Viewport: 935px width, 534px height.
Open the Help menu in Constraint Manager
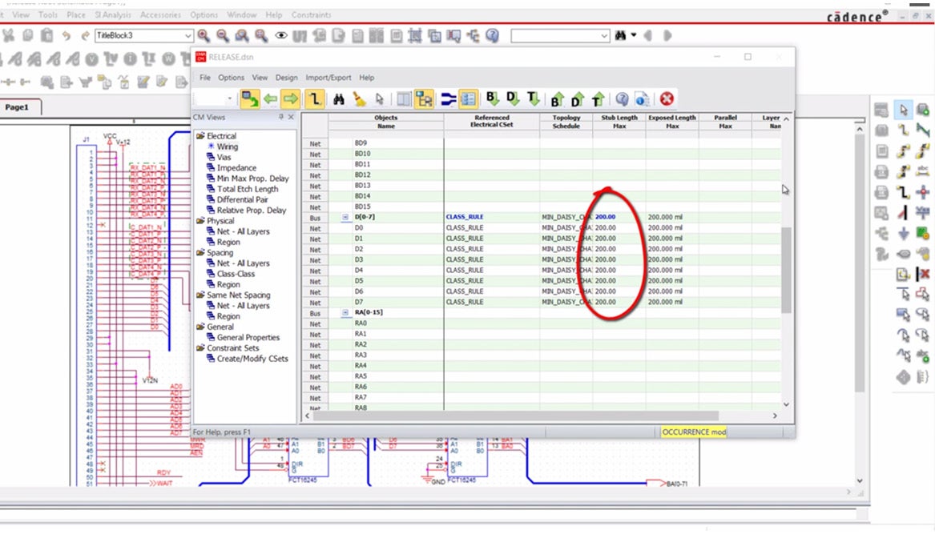coord(367,78)
